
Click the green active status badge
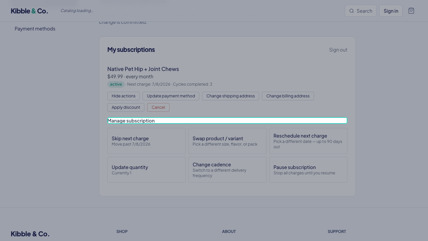[x=116, y=84]
